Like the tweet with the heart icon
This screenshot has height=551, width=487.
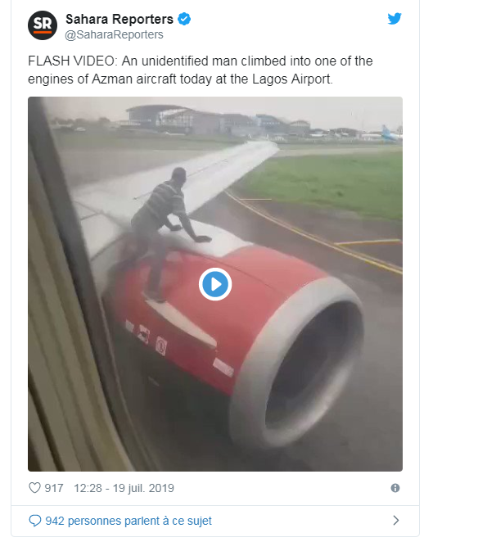coord(34,488)
